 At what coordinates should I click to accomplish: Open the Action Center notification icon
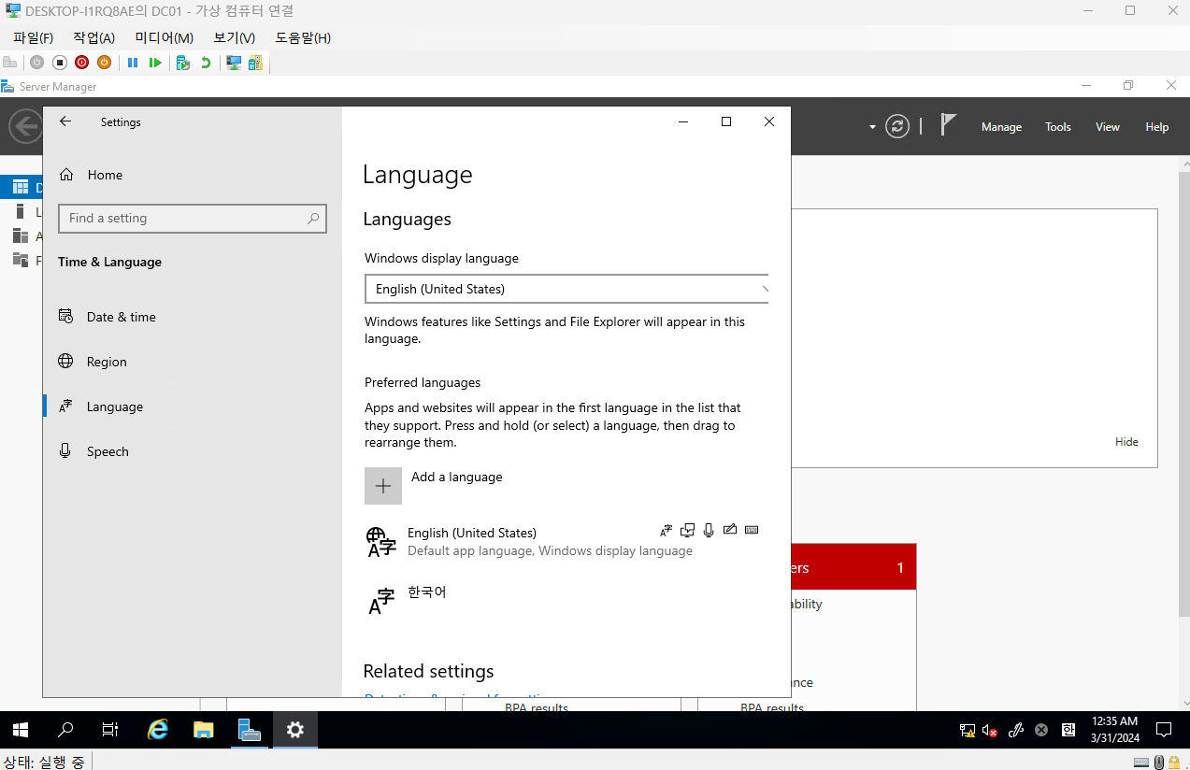coord(1164,730)
